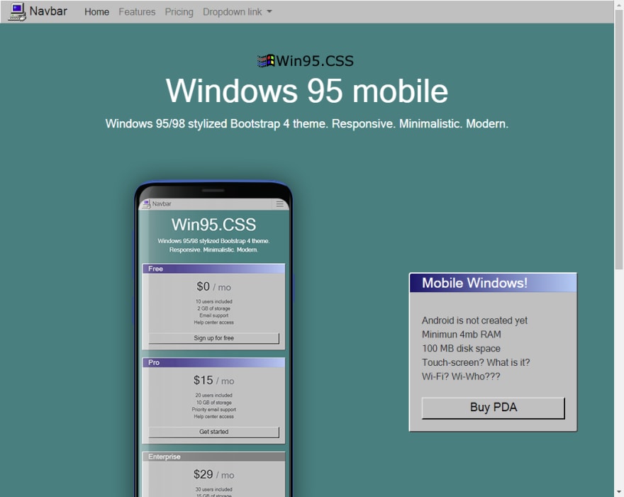This screenshot has width=624, height=497.
Task: Click the Windows flag logo beside Win95.CSS
Action: point(266,61)
